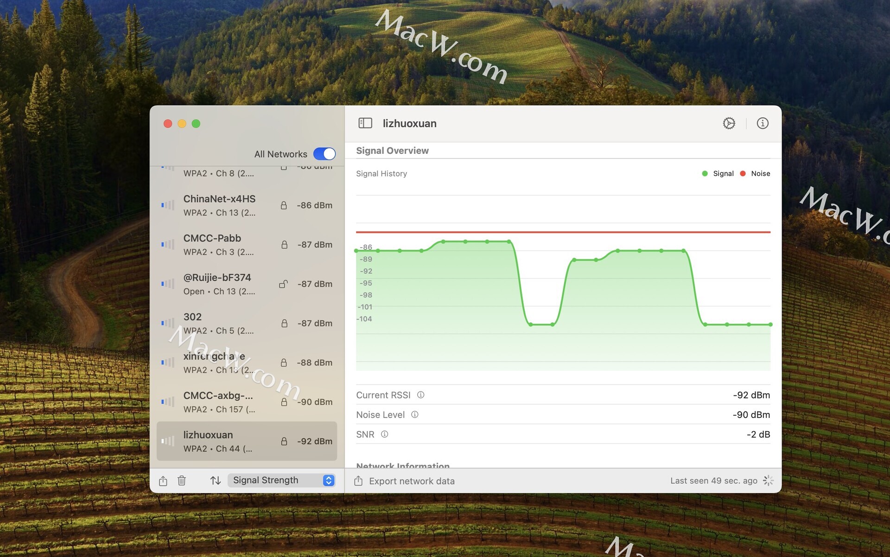Select the 302 network row

(247, 323)
